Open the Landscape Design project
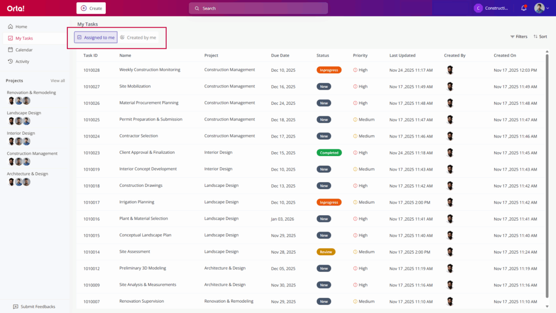 (x=24, y=113)
